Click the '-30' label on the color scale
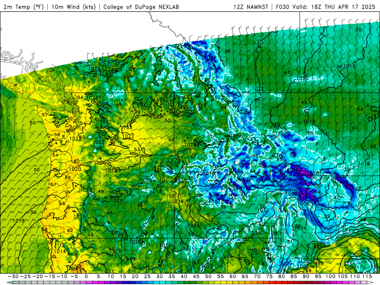 (13, 276)
